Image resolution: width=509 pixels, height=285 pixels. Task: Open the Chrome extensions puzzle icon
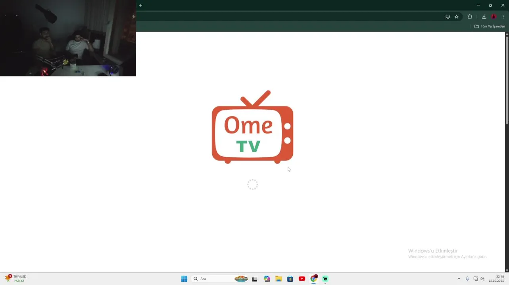pos(470,17)
